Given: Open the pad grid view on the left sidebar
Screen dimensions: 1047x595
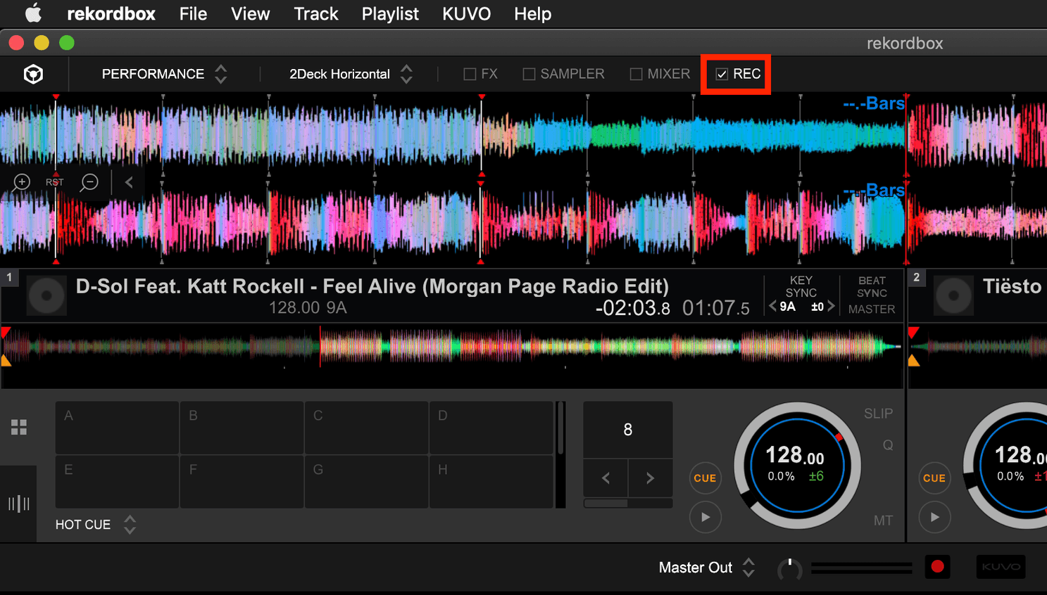Looking at the screenshot, I should (x=19, y=427).
